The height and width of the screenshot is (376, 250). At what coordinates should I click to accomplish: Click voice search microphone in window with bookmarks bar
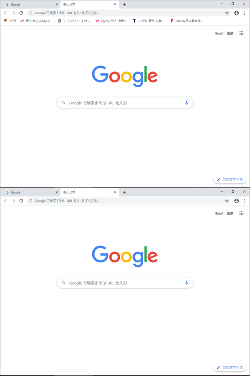186,103
